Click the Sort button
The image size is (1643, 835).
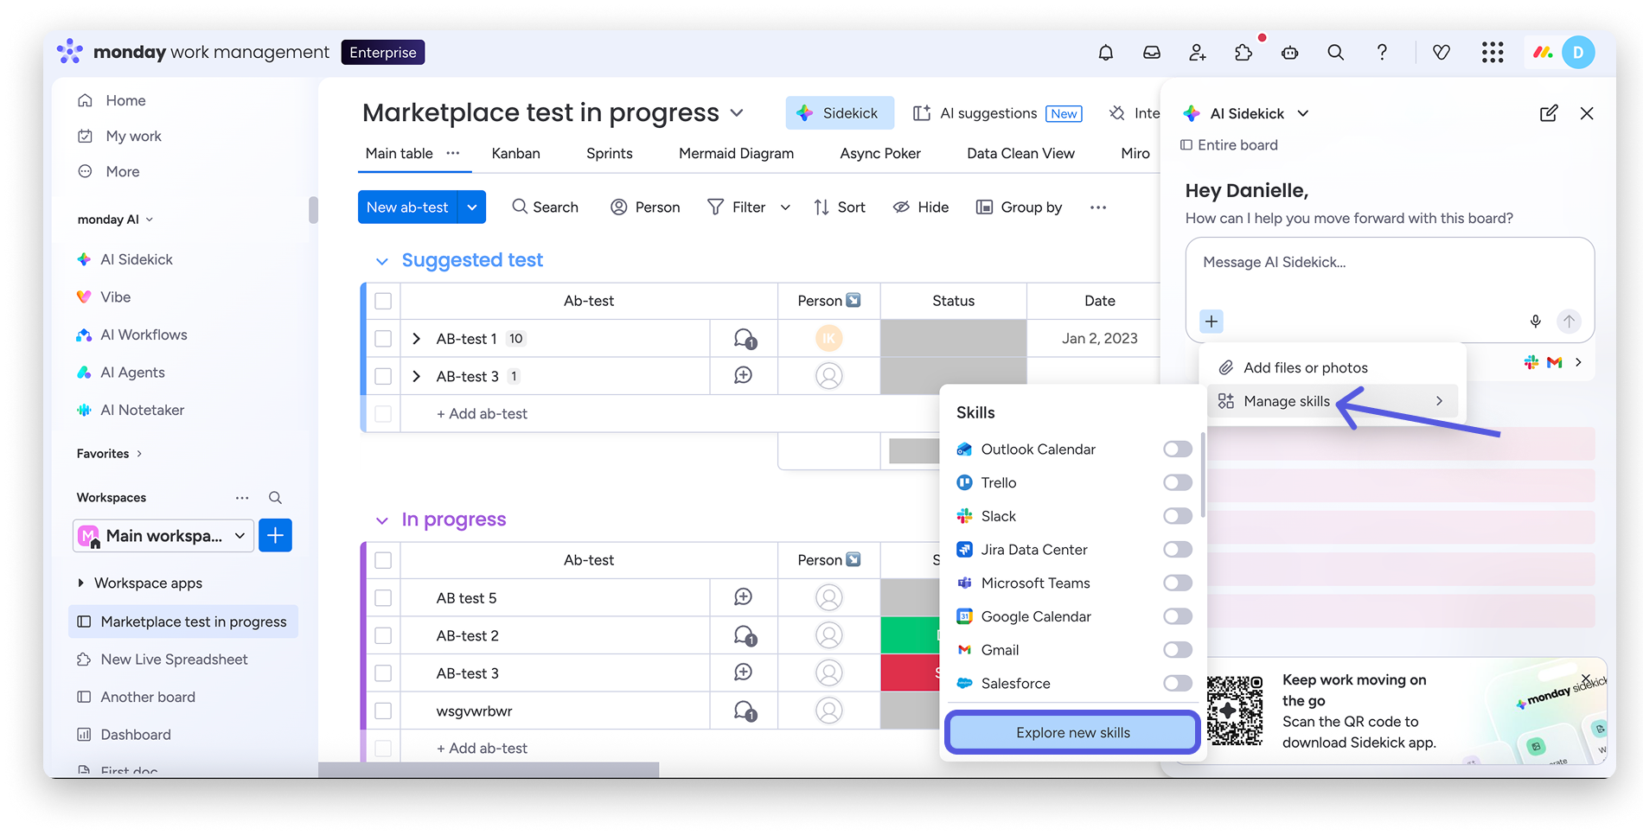840,207
